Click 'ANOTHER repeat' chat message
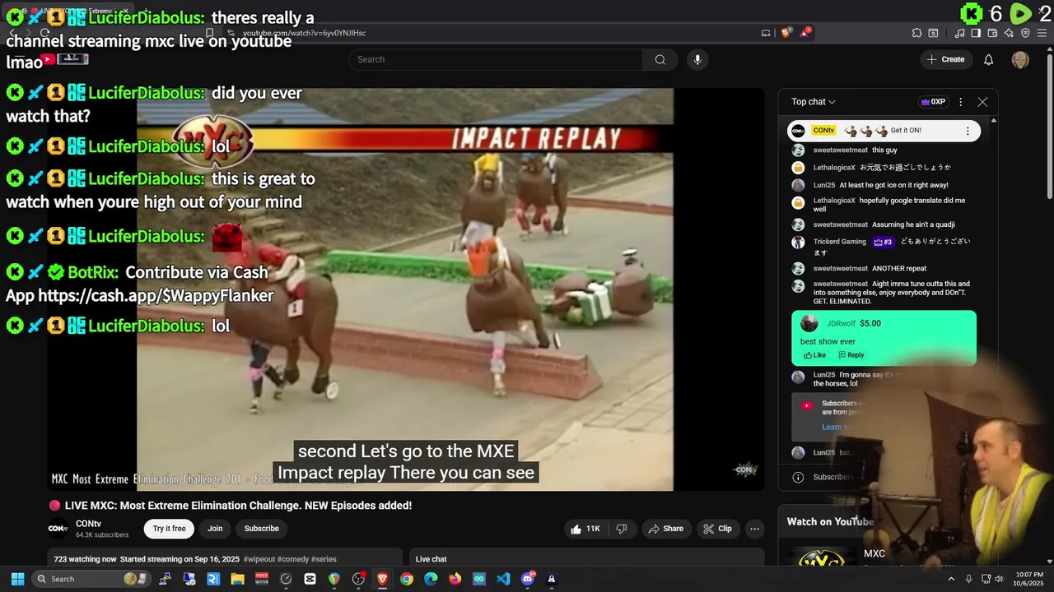The width and height of the screenshot is (1054, 592). click(x=899, y=268)
